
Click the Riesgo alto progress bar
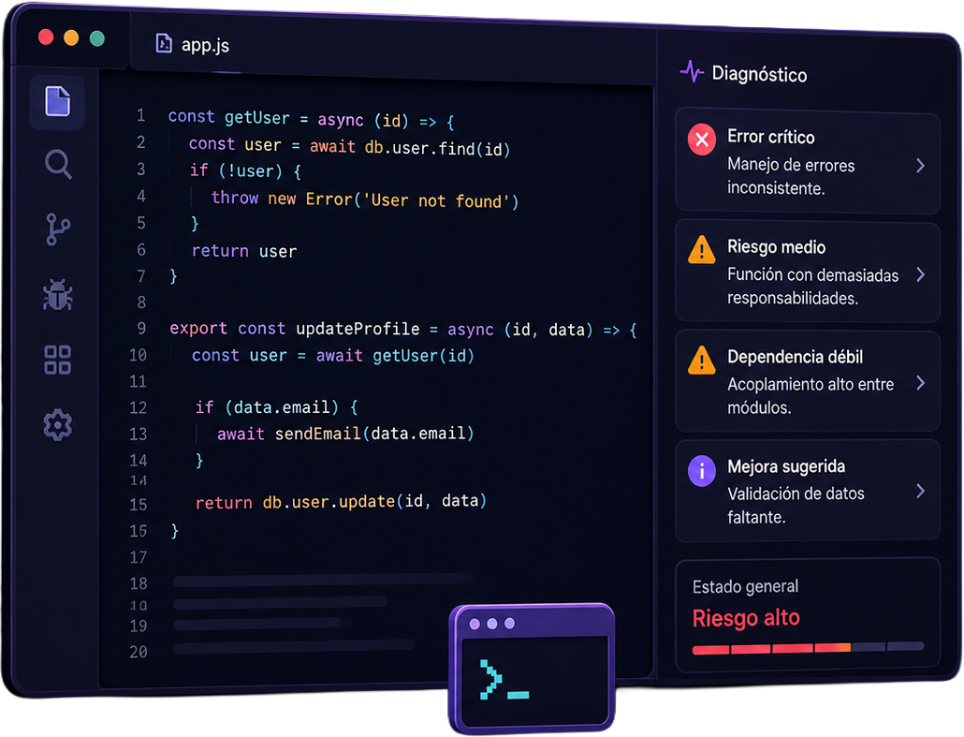[808, 648]
